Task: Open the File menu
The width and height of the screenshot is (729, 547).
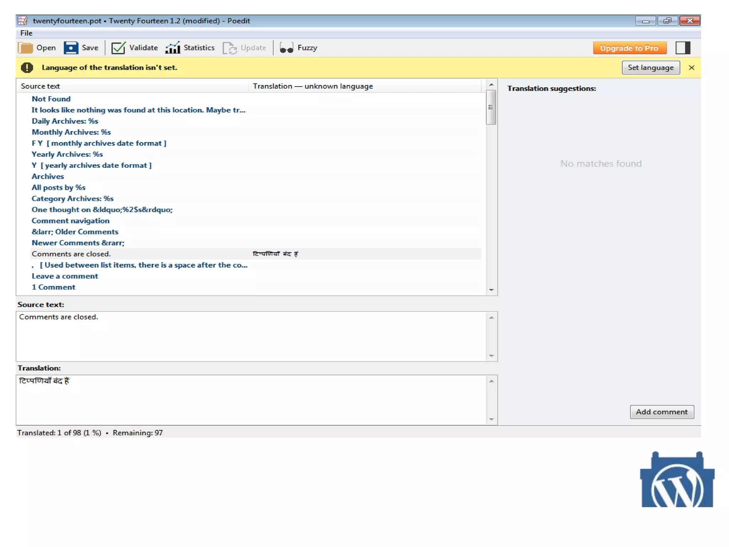Action: 26,33
